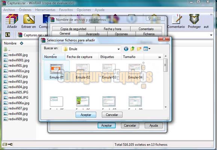
Task: Click the back arrow icon in file dialog
Action: click(x=126, y=49)
